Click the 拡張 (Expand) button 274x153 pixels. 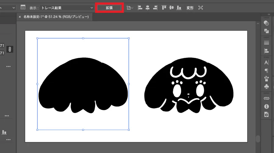(109, 8)
